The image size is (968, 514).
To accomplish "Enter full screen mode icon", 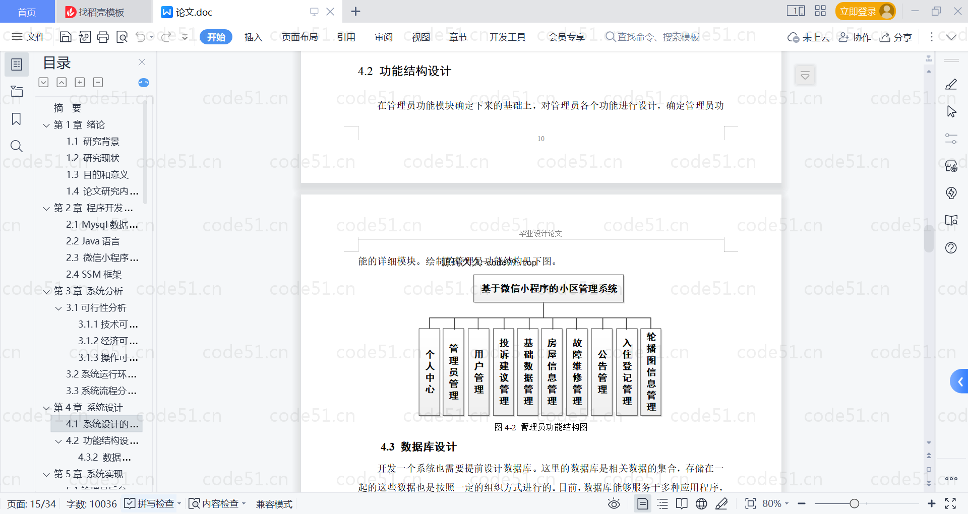I will [x=950, y=503].
